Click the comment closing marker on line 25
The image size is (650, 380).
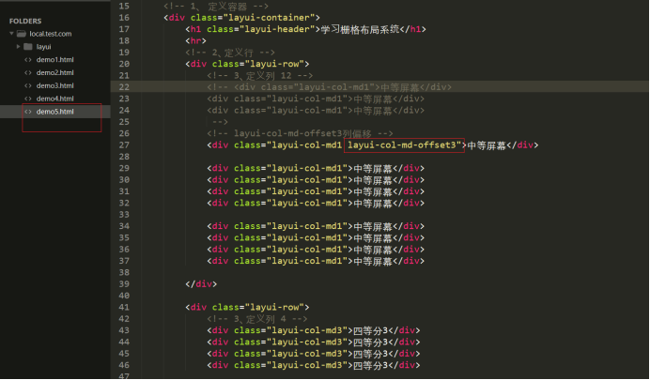[220, 122]
